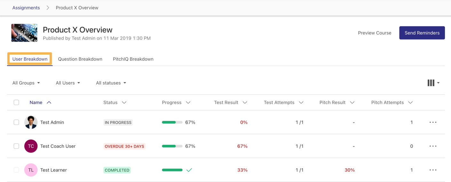Click Test Admin's 67% progress bar

pyautogui.click(x=172, y=122)
